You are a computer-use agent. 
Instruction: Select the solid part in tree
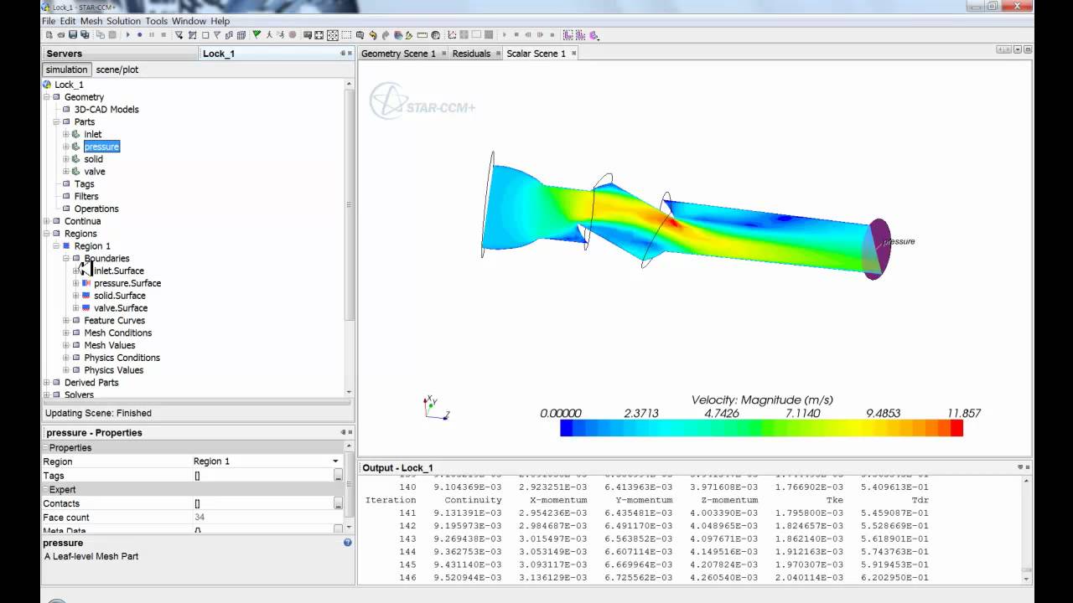(x=93, y=159)
